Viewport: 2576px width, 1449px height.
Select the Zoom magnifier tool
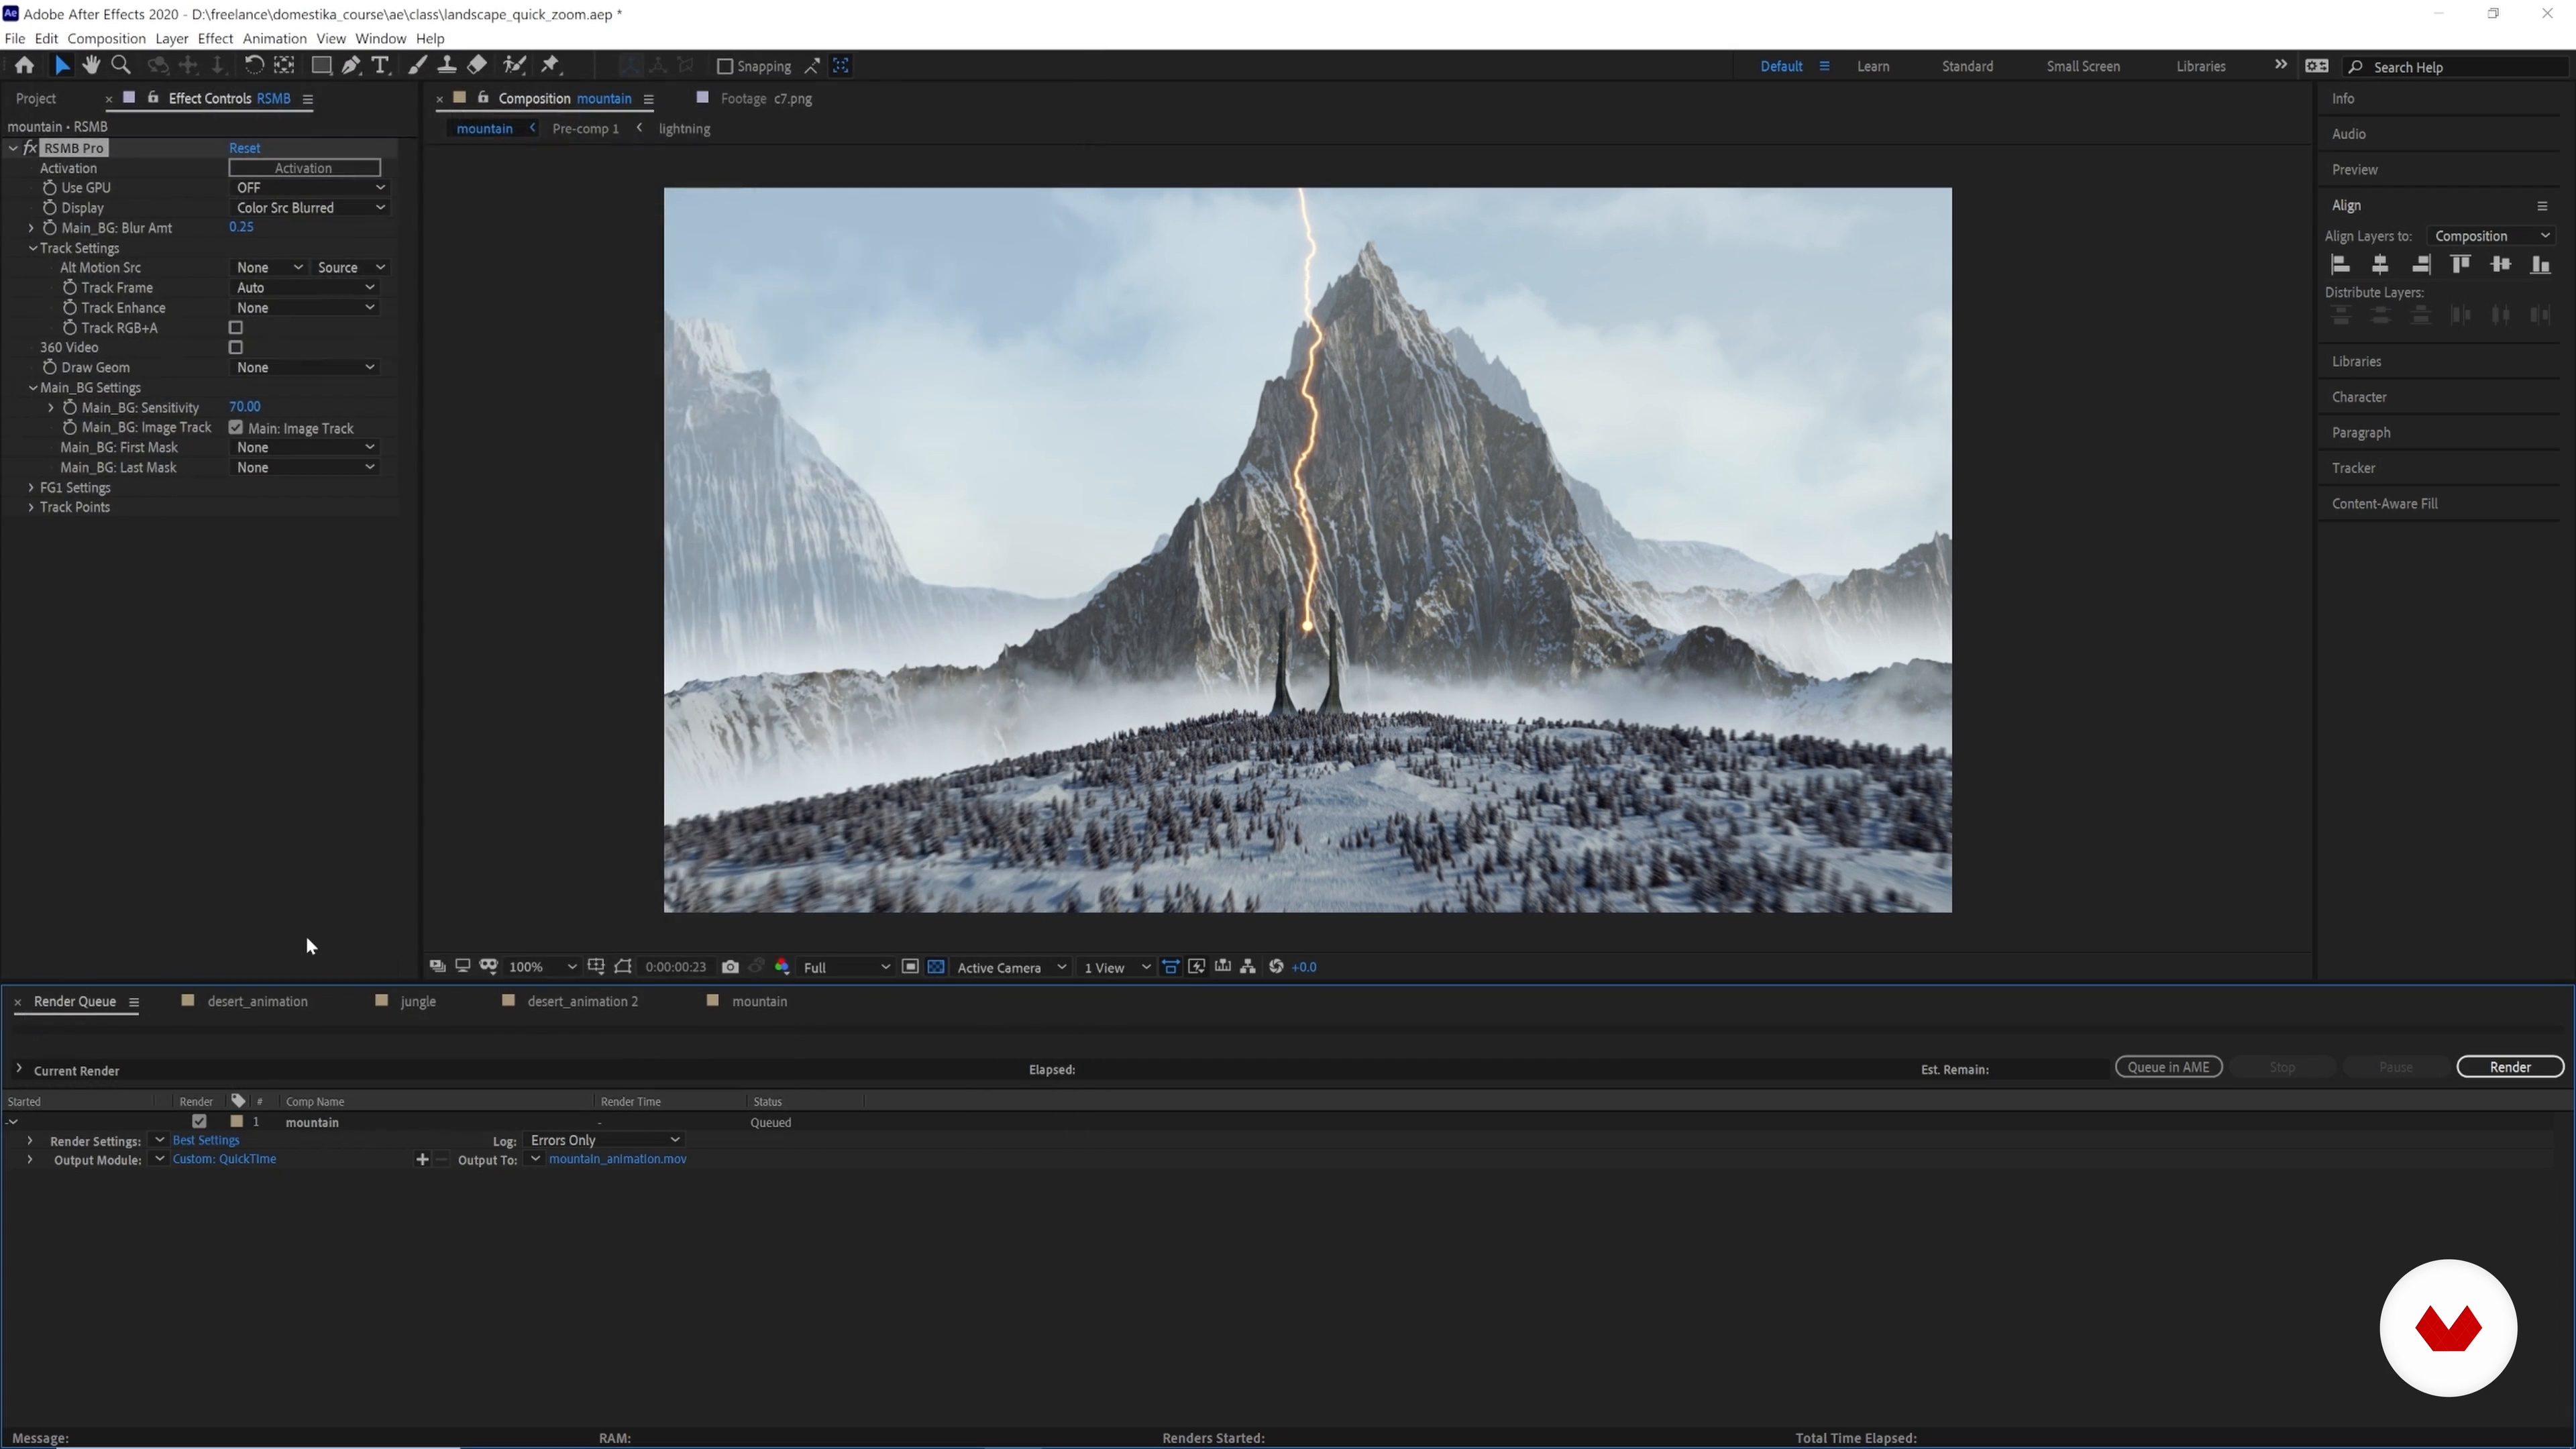(121, 66)
